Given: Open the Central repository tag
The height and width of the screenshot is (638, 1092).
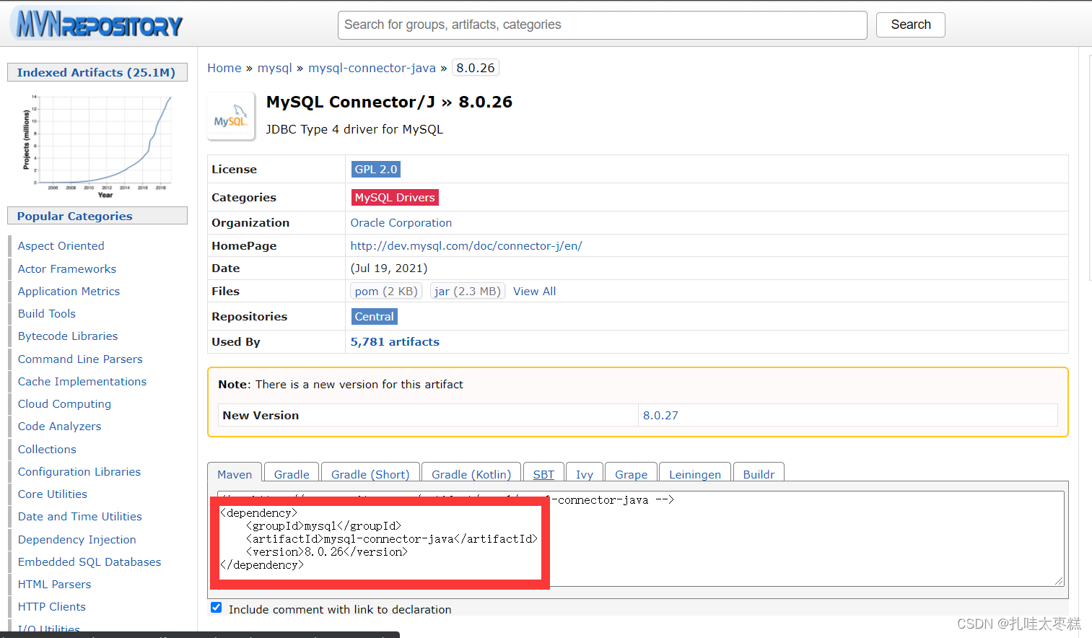Looking at the screenshot, I should click(375, 316).
